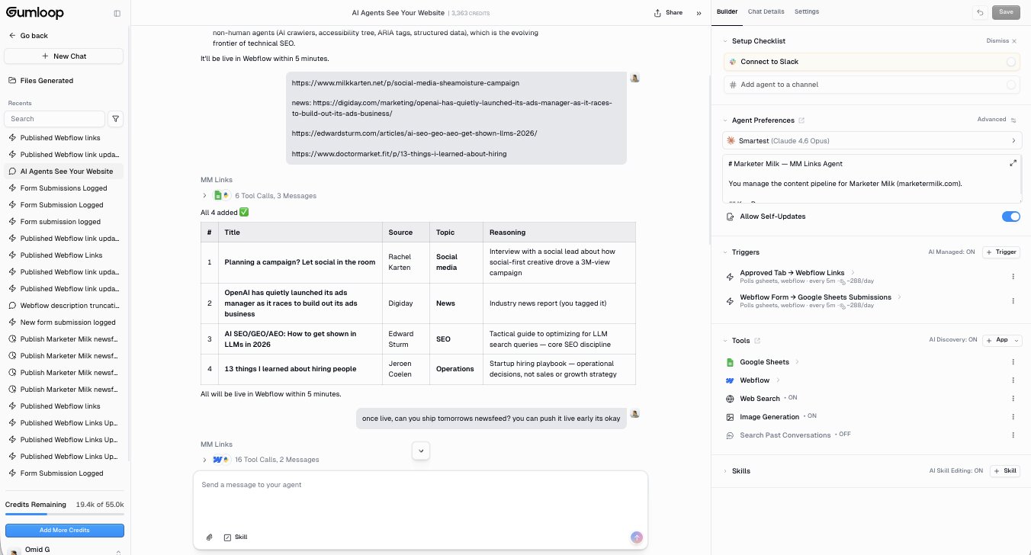Collapse the Tools section
This screenshot has height=555, width=1031.
pos(724,341)
